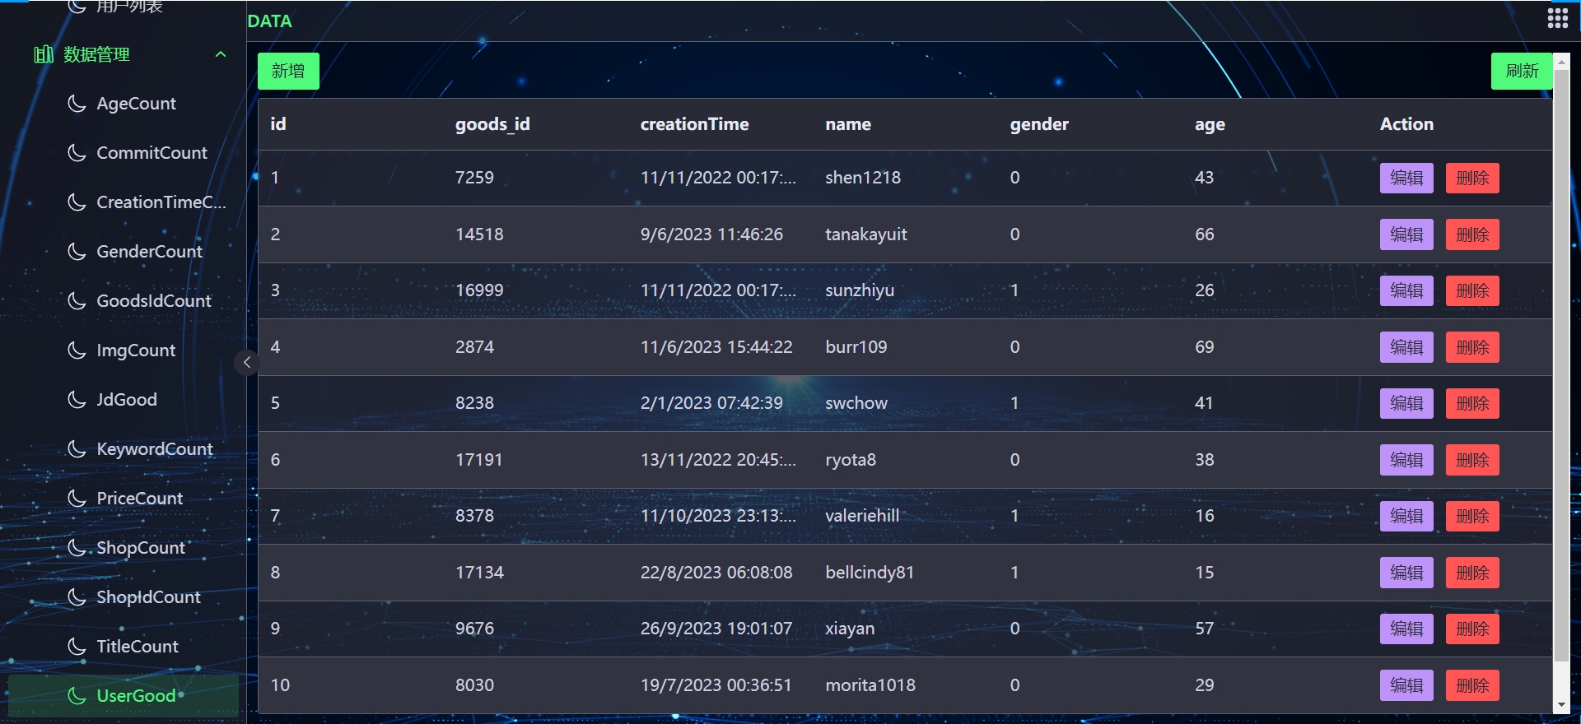Edit the ryota8 row
This screenshot has height=724, width=1581.
pyautogui.click(x=1406, y=460)
